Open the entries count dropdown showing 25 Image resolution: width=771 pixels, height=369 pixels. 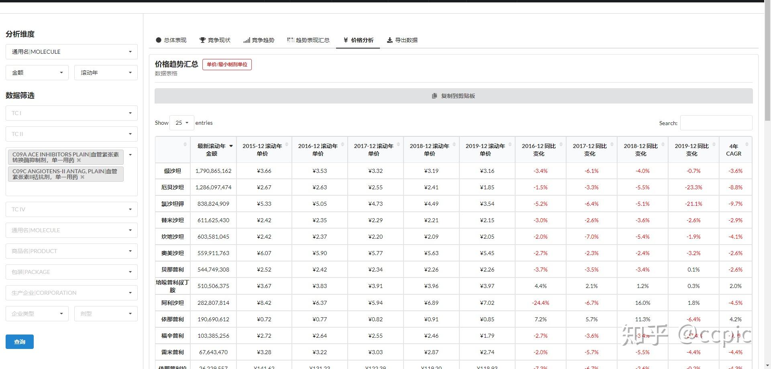point(182,123)
